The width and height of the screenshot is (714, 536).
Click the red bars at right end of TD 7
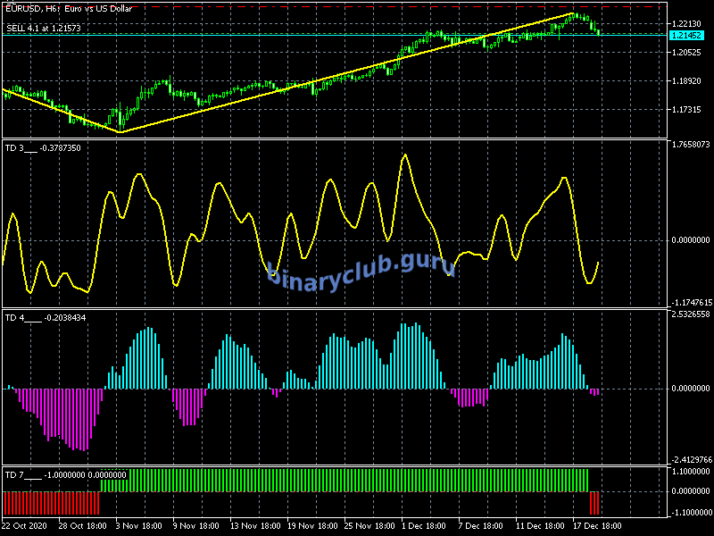[x=595, y=502]
